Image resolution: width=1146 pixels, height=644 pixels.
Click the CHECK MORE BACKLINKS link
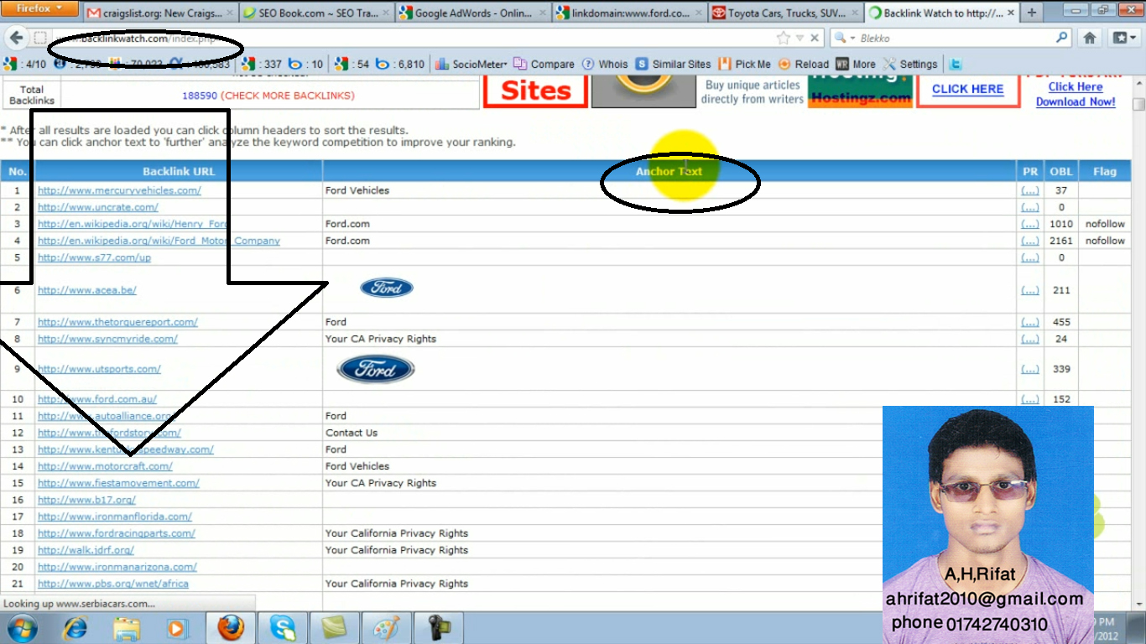click(288, 96)
